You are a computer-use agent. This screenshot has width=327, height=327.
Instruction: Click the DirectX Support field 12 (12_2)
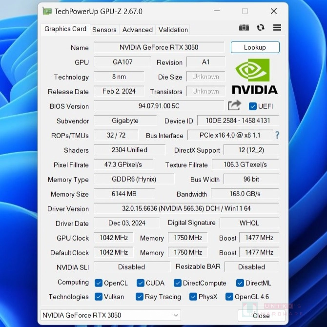click(x=251, y=150)
